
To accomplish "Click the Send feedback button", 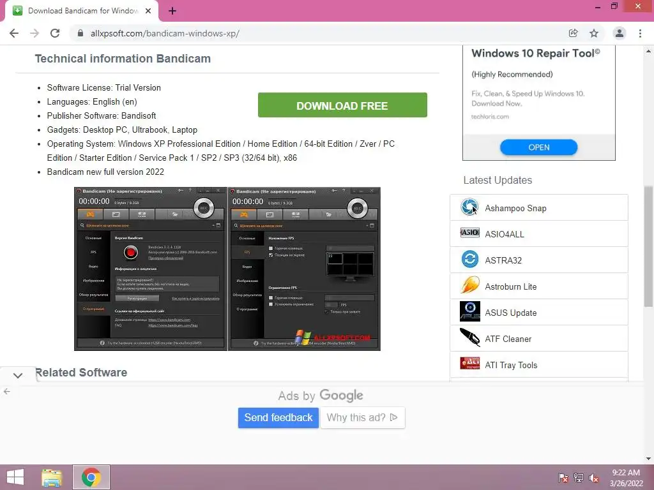I will tap(278, 417).
